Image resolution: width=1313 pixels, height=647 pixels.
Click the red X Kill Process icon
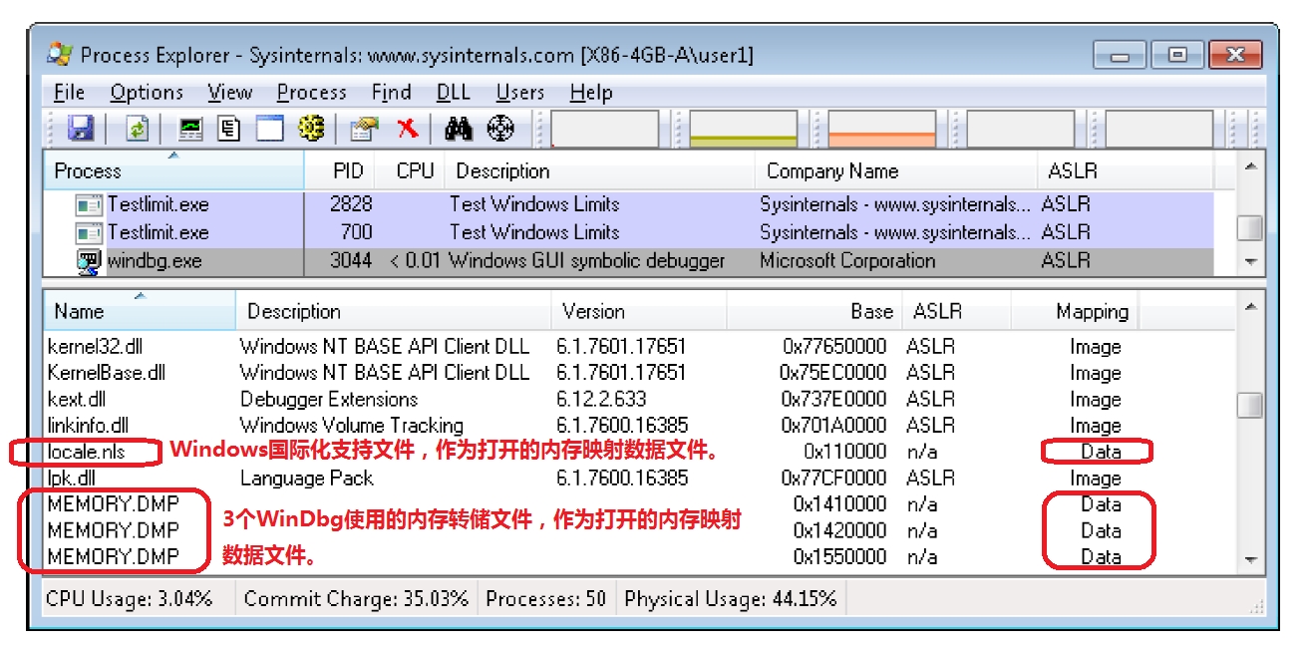(407, 129)
